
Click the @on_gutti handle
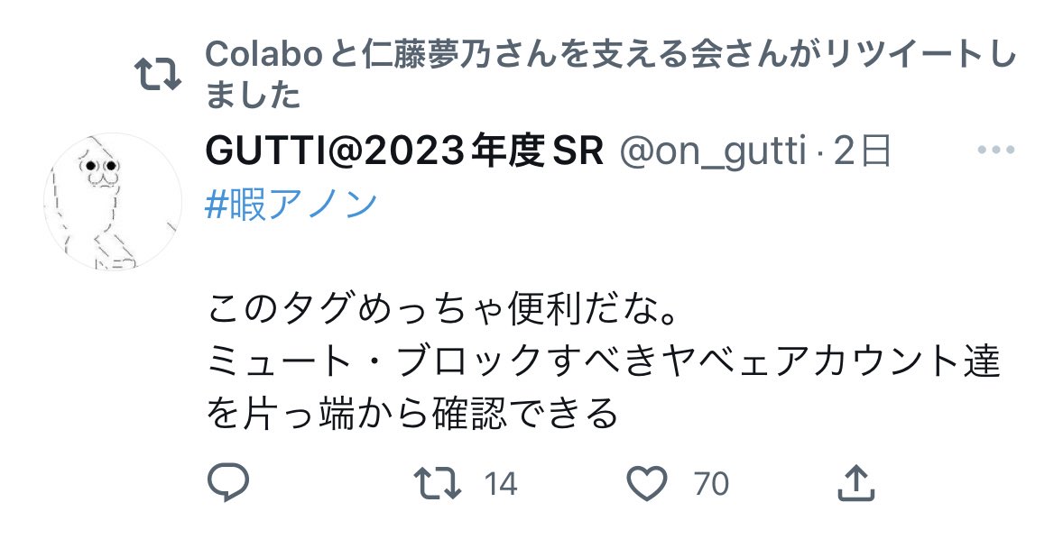pos(713,151)
